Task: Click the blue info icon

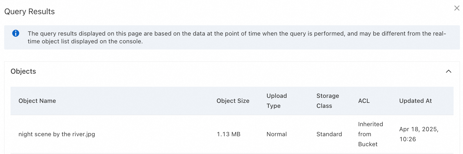Action: pyautogui.click(x=16, y=33)
